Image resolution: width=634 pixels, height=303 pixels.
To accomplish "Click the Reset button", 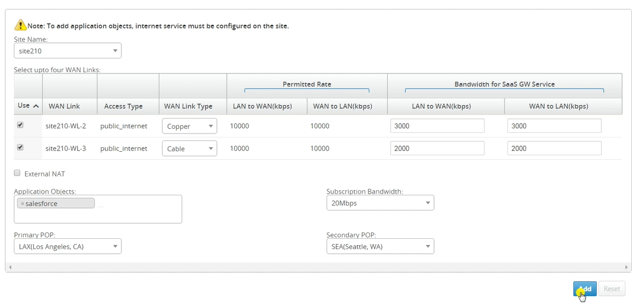I will [x=612, y=289].
